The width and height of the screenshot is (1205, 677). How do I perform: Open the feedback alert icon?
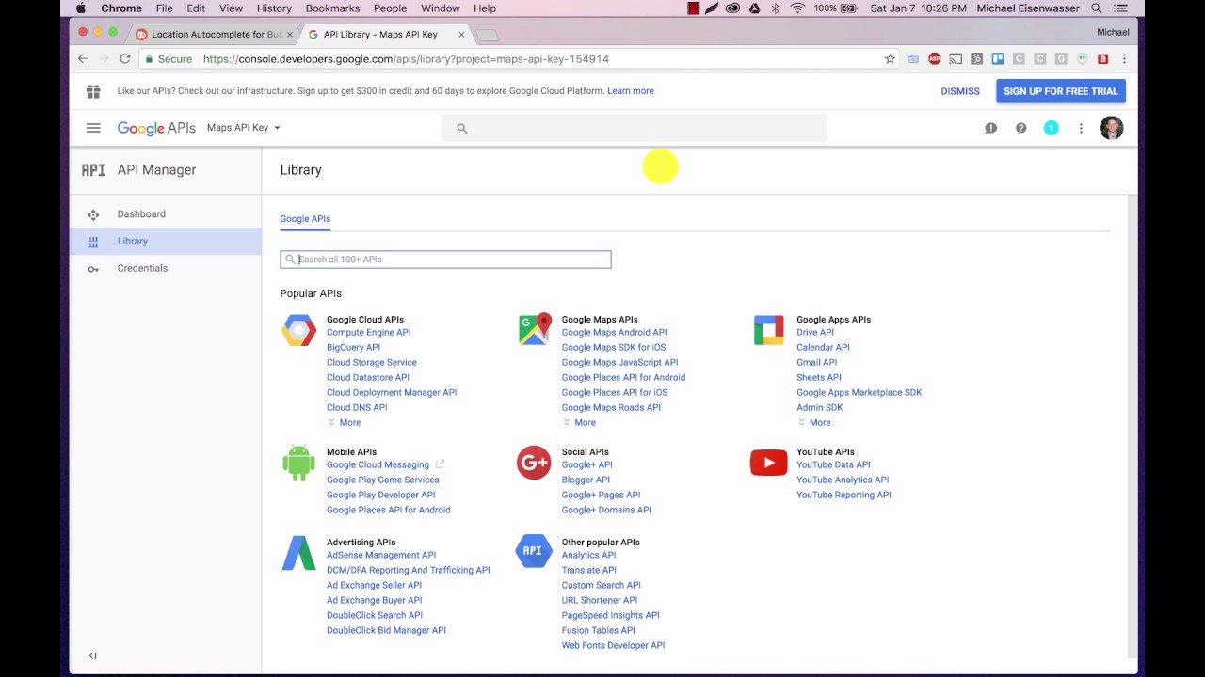[990, 128]
